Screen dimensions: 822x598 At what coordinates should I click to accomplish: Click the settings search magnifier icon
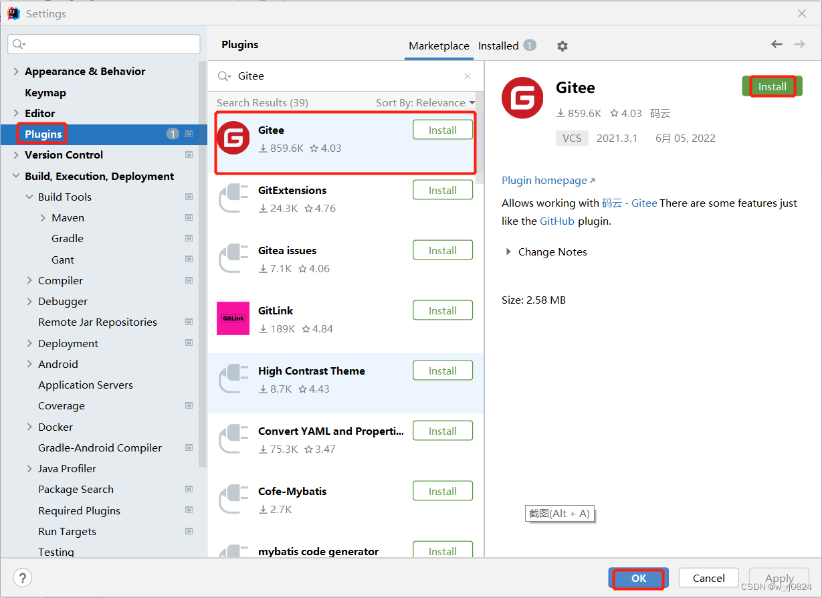[x=19, y=44]
